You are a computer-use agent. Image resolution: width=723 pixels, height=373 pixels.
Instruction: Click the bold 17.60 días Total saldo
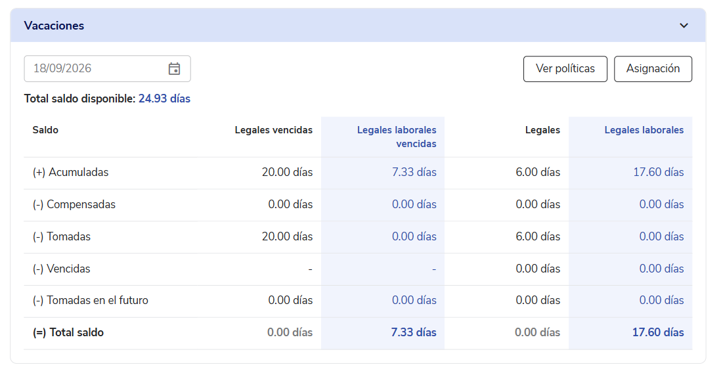[x=658, y=332]
